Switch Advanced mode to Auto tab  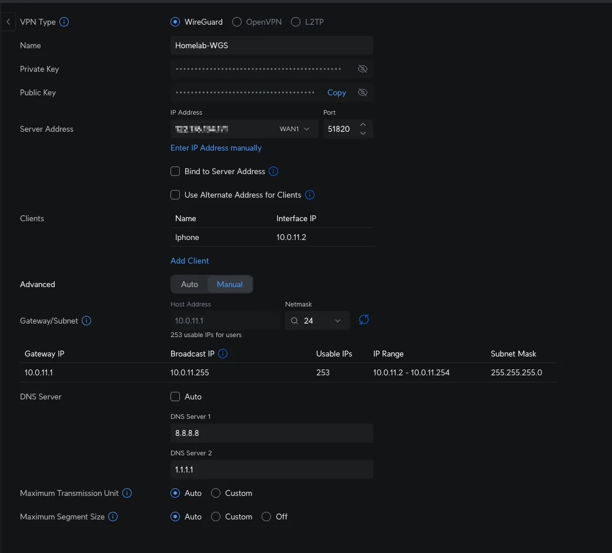point(189,284)
